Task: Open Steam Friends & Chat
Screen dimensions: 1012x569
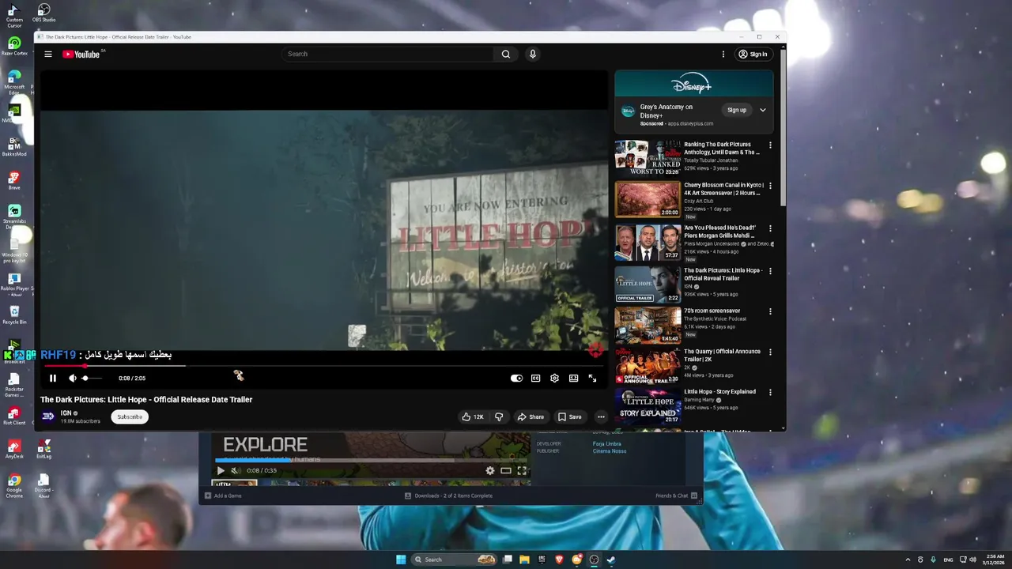Action: pyautogui.click(x=676, y=496)
